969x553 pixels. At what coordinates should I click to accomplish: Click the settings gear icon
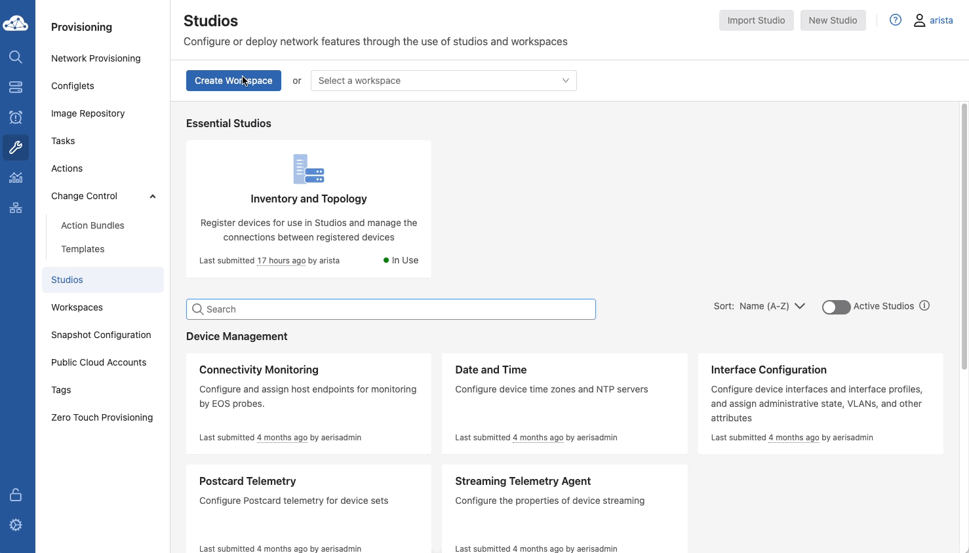[x=16, y=525]
